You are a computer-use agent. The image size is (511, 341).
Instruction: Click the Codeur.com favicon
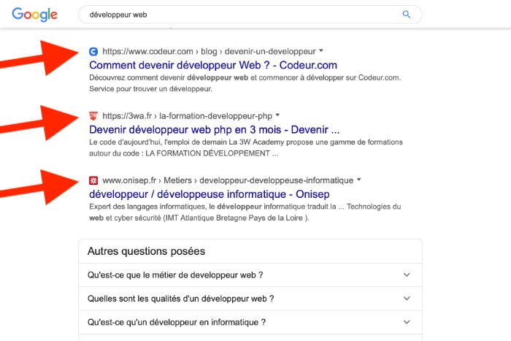point(93,52)
